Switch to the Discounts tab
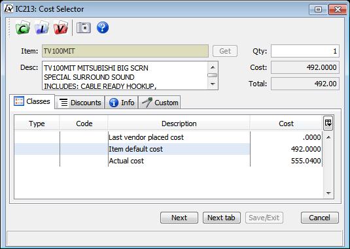Viewport: 350px width, 249px height. tap(80, 103)
